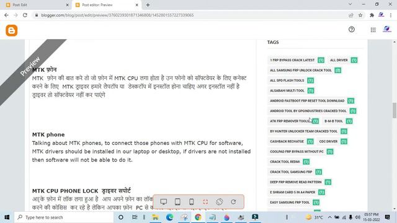Open the ALSABAHI MULTI TOOL tag
Screen dimensions: 397x223
[292, 90]
